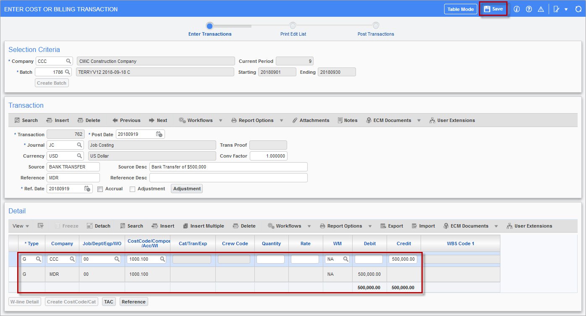Click Export in Detail toolbar

(392, 226)
